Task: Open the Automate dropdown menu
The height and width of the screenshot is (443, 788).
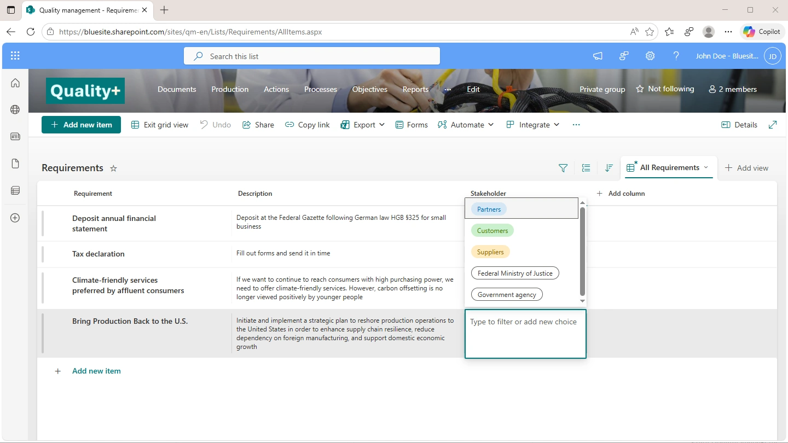Action: click(466, 125)
